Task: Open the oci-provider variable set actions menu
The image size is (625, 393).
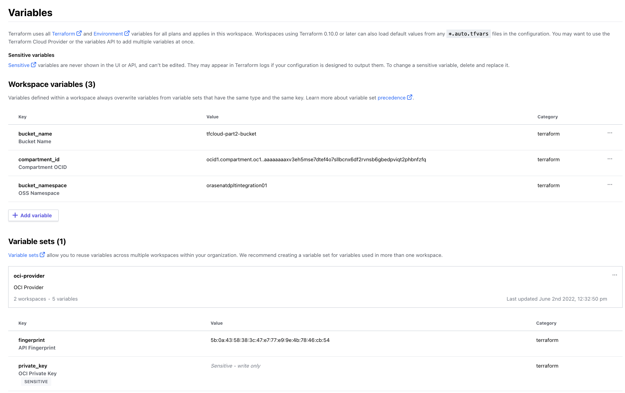Action: click(x=615, y=275)
